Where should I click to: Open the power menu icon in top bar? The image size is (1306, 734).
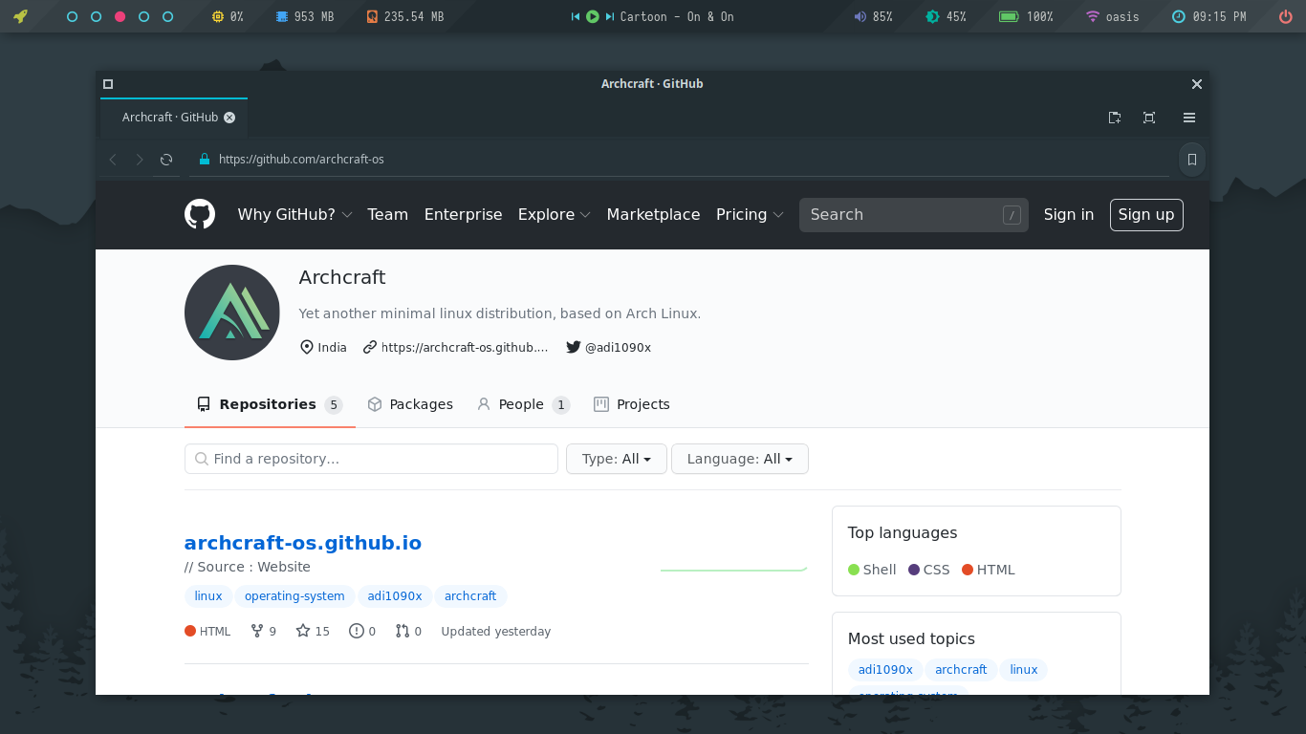click(x=1286, y=16)
